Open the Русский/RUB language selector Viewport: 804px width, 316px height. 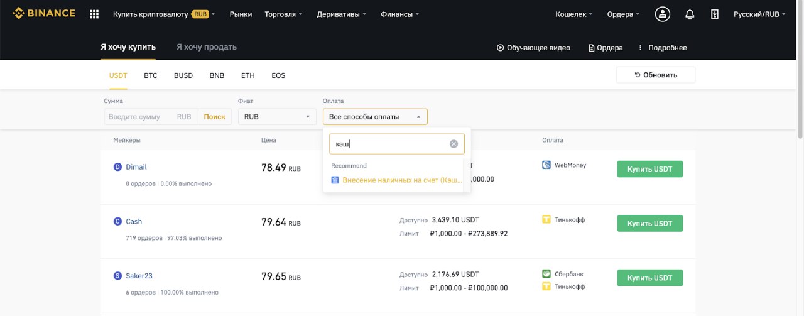pyautogui.click(x=760, y=14)
